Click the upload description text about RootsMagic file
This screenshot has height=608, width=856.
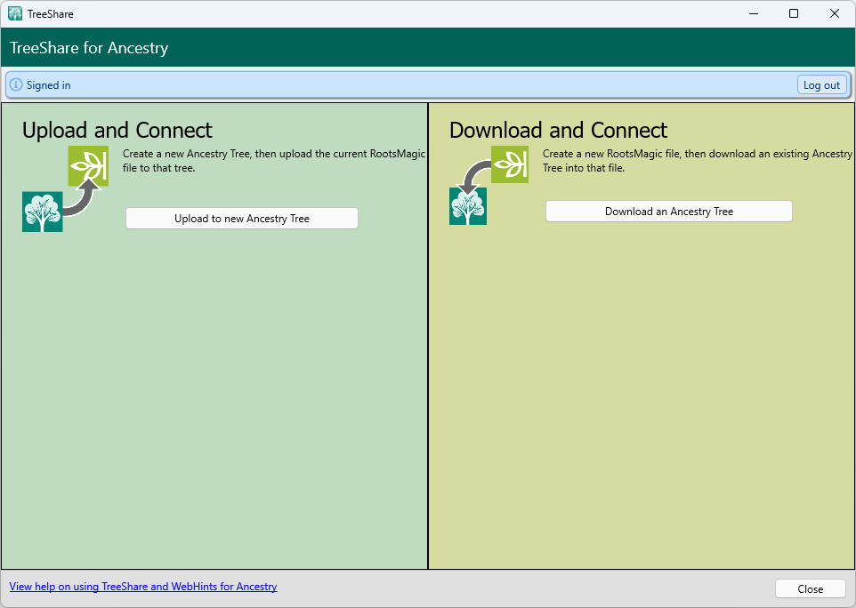(274, 160)
